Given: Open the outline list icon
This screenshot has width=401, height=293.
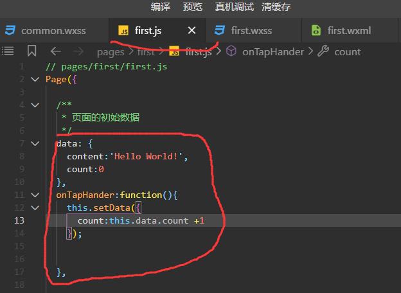Looking at the screenshot, I should click(8, 51).
